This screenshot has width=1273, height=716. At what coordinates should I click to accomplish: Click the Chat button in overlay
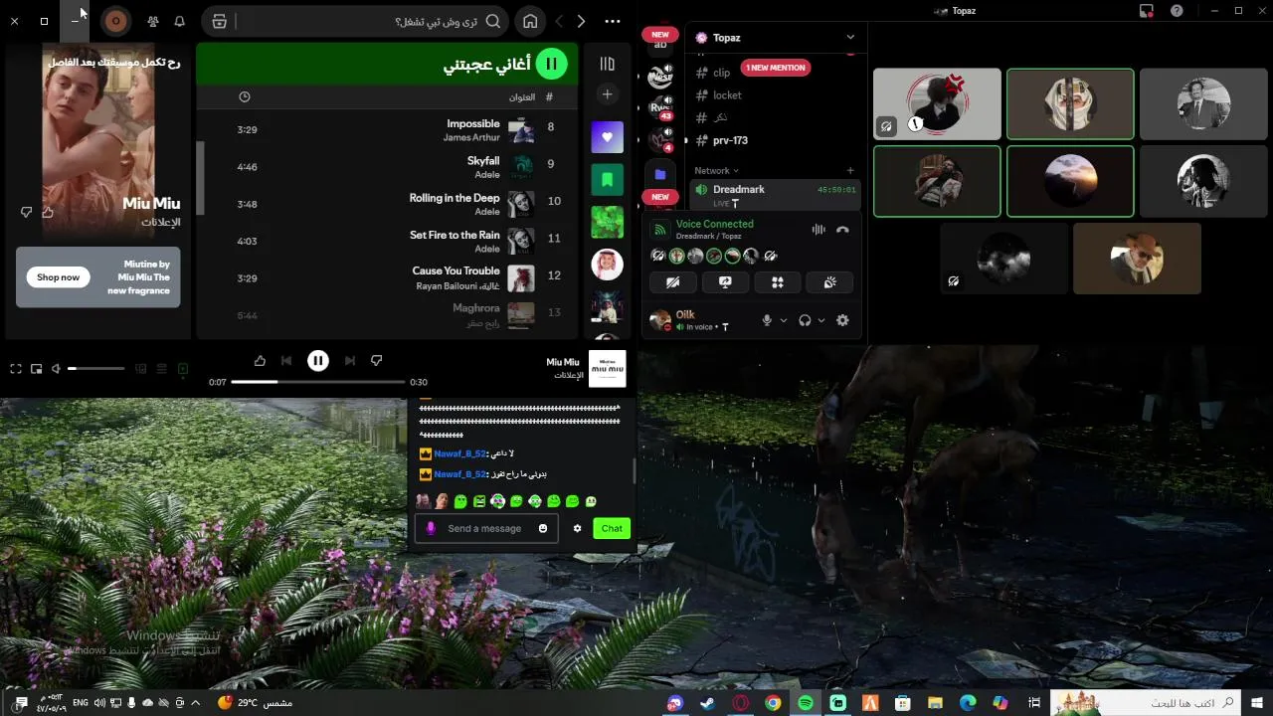pyautogui.click(x=612, y=528)
